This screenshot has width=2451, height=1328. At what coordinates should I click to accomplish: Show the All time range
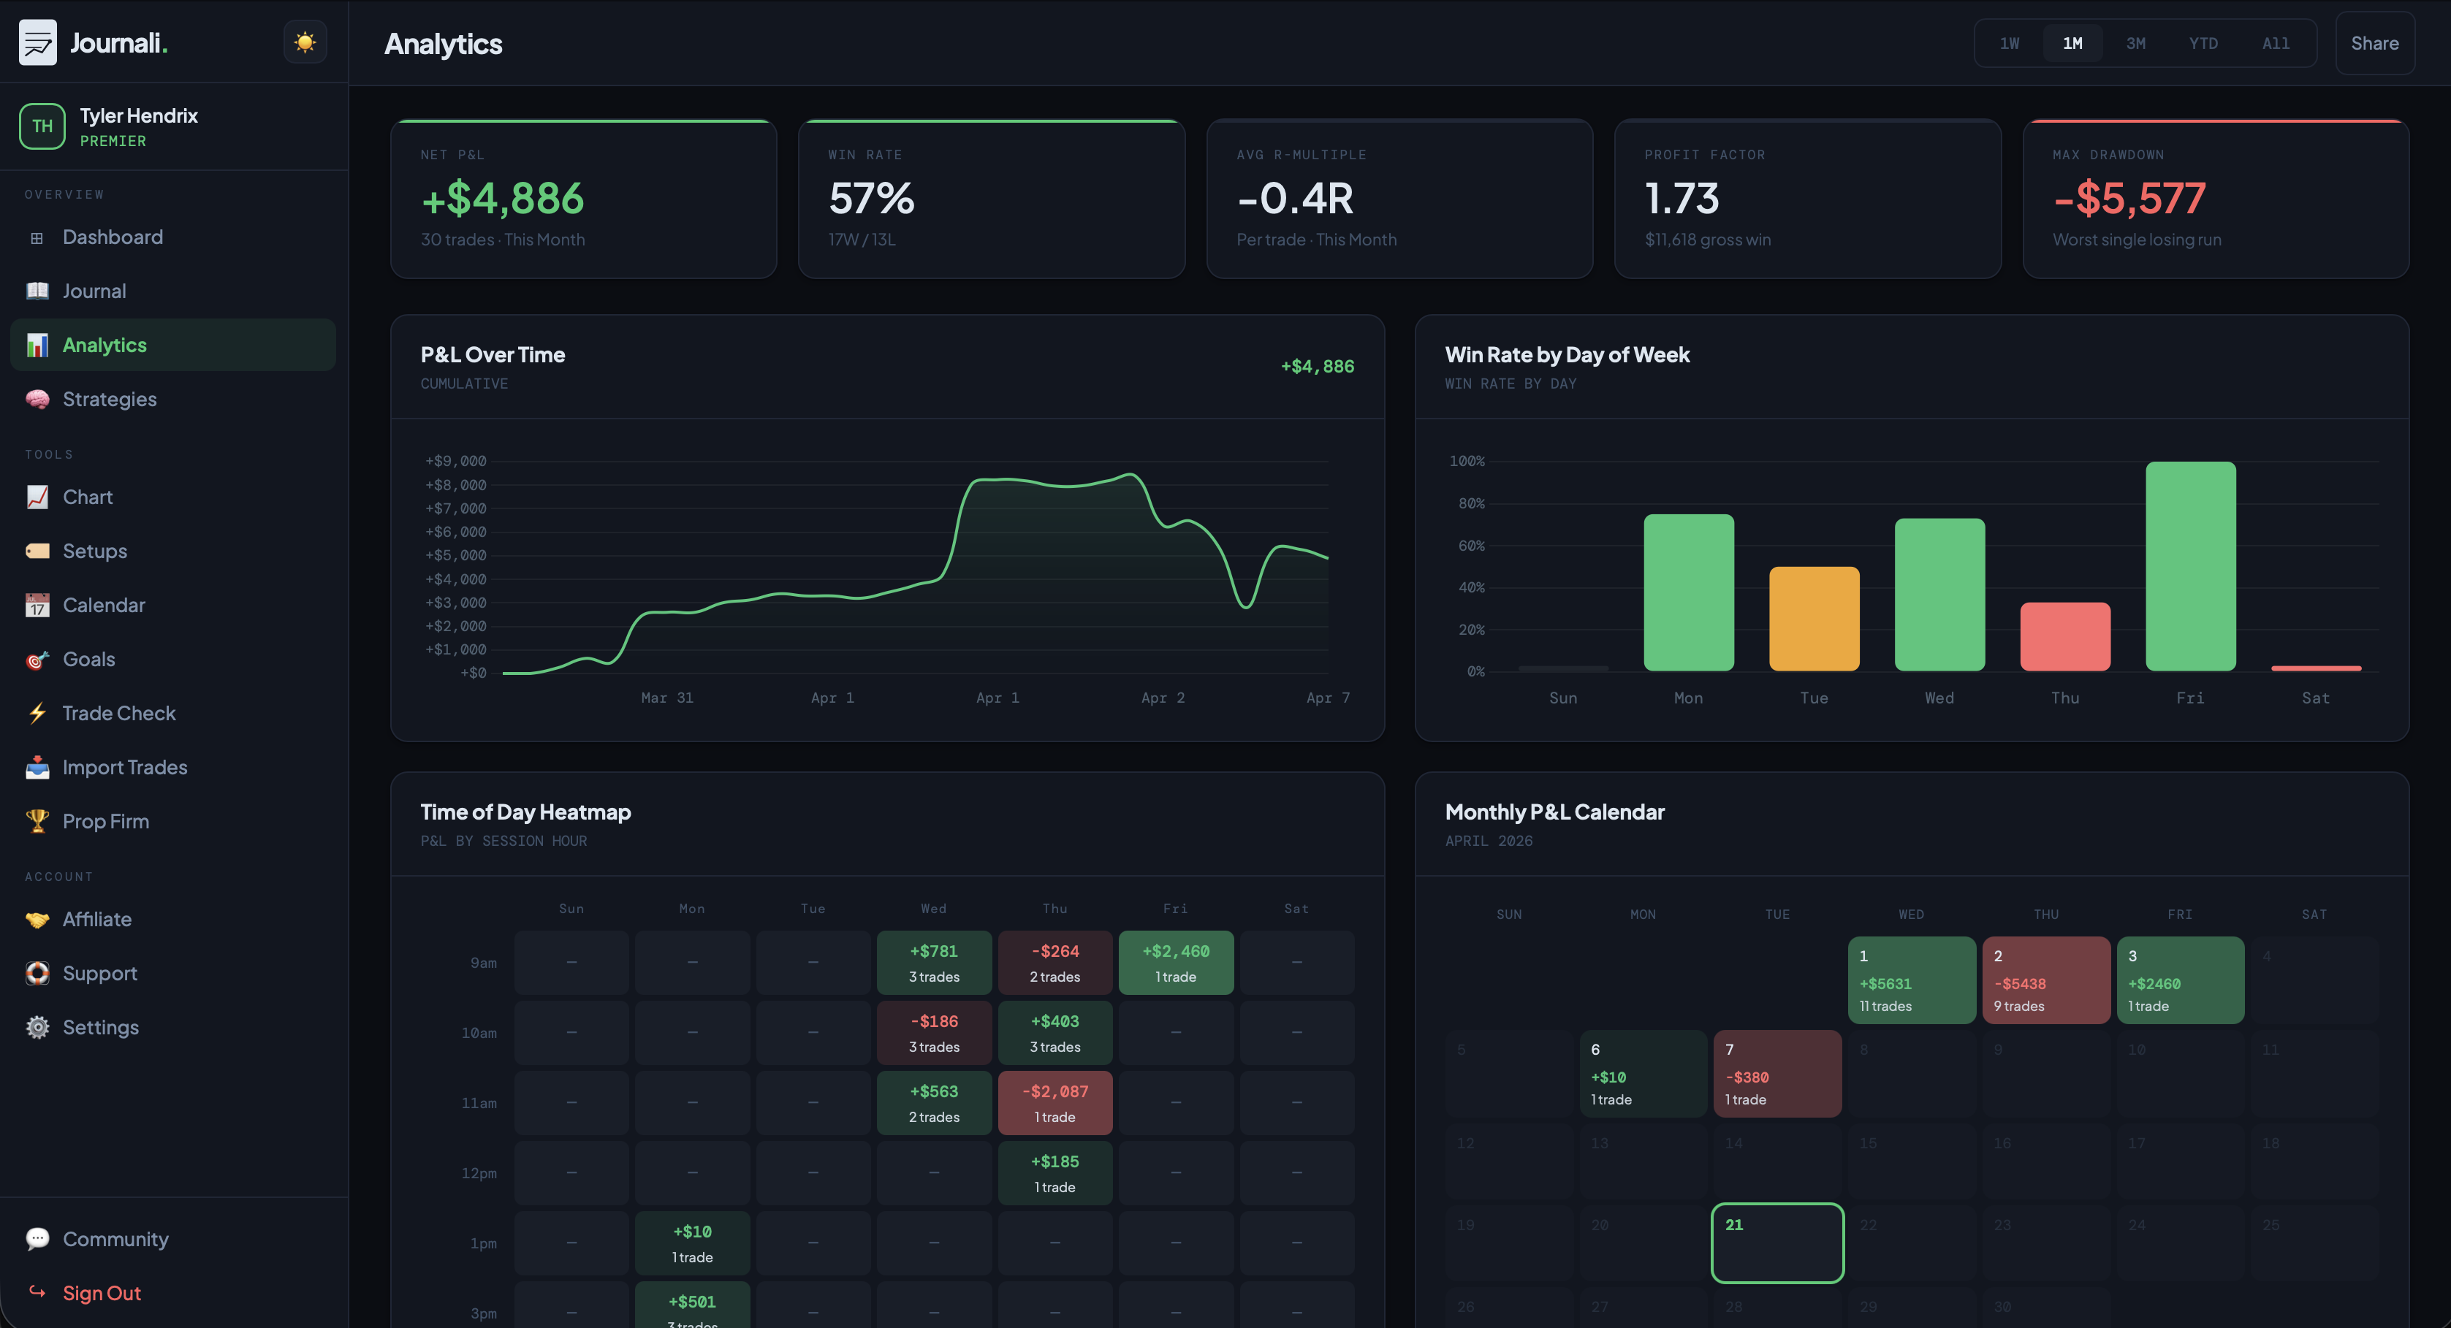[2275, 44]
